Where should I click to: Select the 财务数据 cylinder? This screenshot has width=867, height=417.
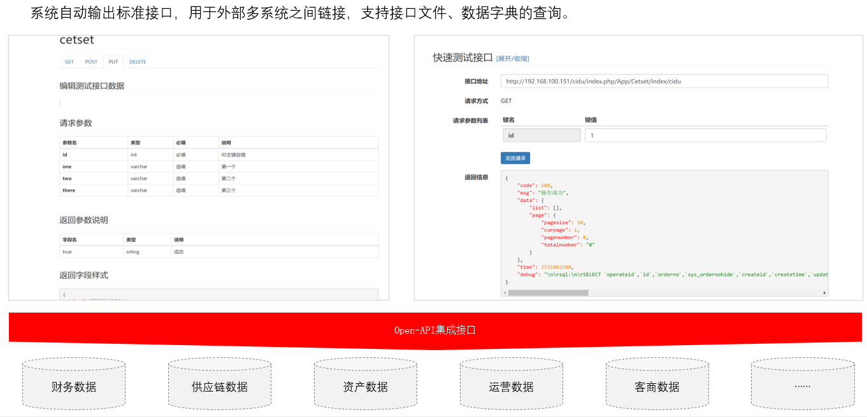[x=74, y=383]
